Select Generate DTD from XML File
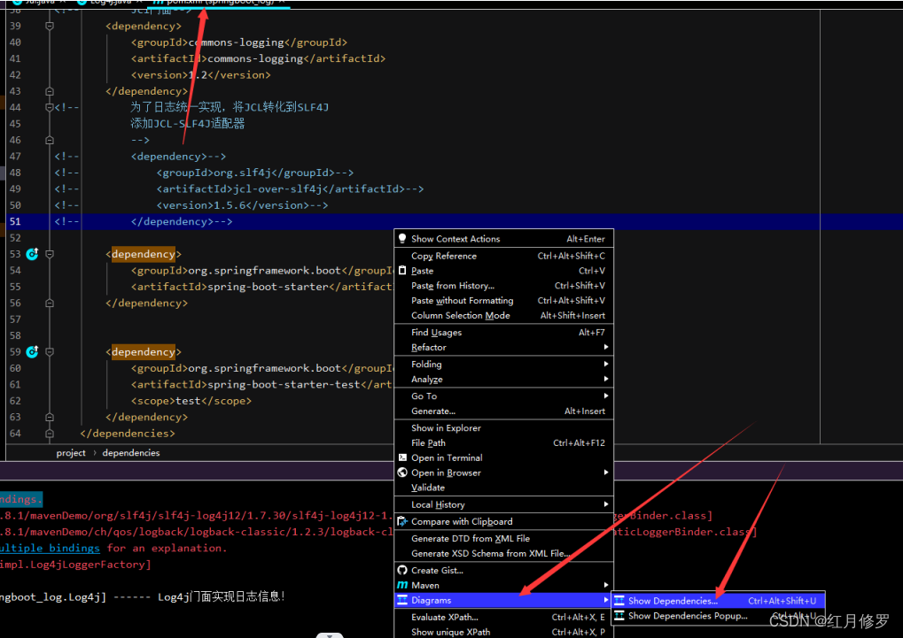 (504, 539)
